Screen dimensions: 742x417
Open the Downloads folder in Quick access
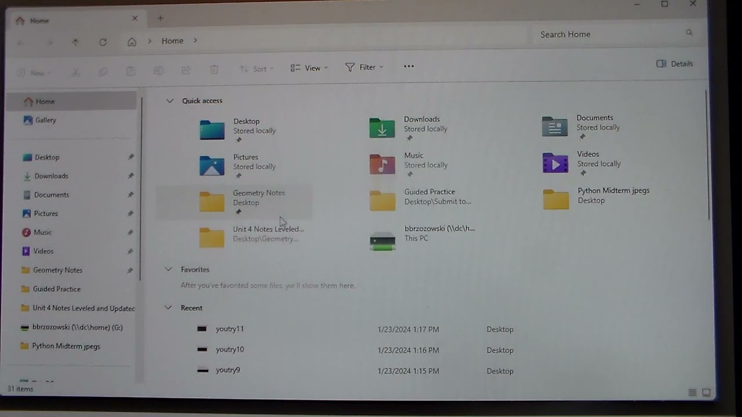409,127
